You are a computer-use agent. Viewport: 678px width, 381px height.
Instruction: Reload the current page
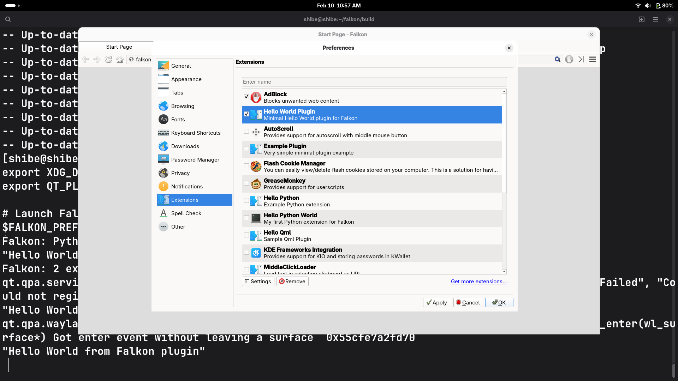pyautogui.click(x=108, y=59)
